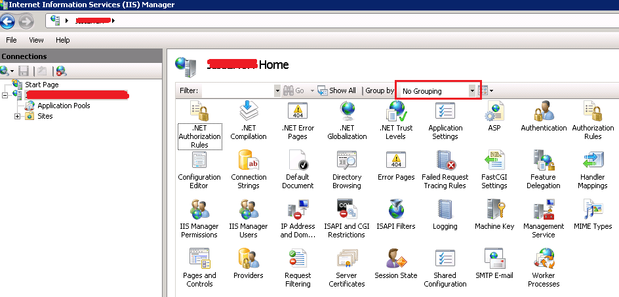Open Worker Processes feature
619x297 pixels.
[x=544, y=268]
